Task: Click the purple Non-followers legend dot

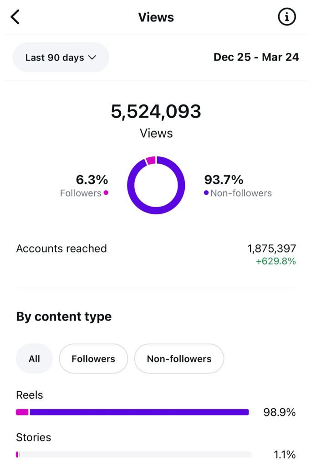Action: (x=207, y=193)
